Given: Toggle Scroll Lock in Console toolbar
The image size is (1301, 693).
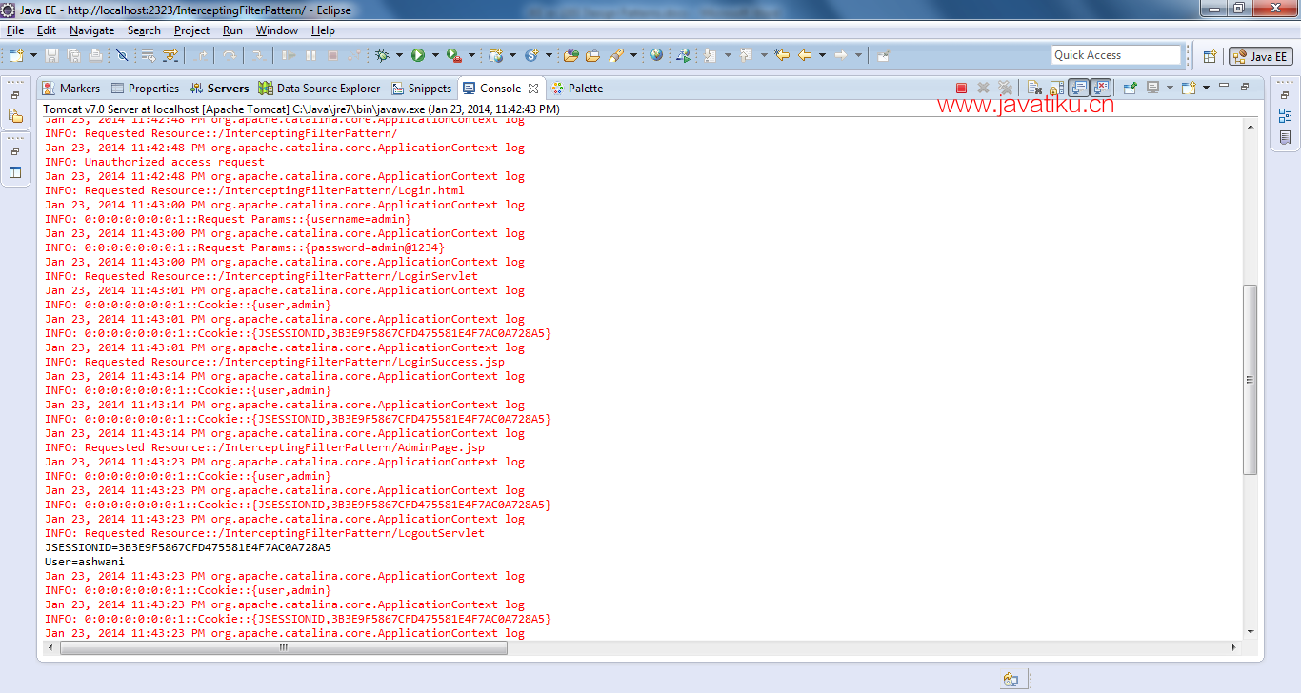Looking at the screenshot, I should tap(1054, 88).
